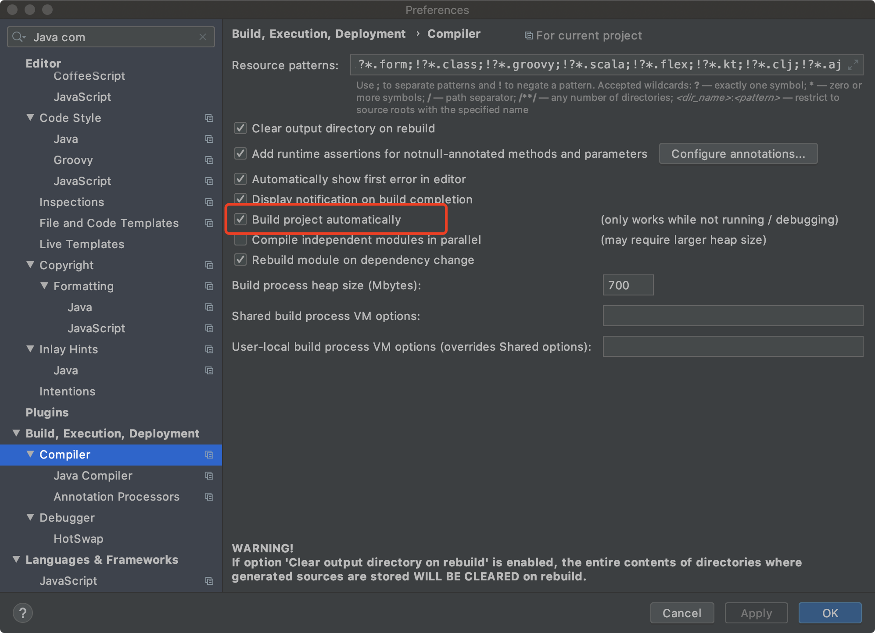Click the Configure annotations button
875x633 pixels.
click(x=738, y=154)
